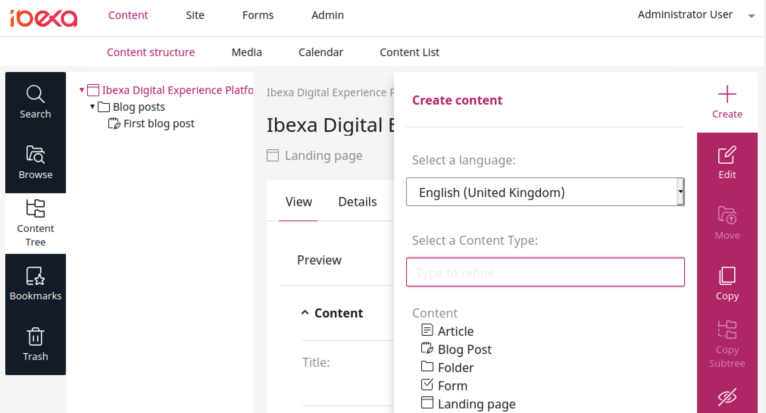Select Blog posts in content tree
This screenshot has height=413, width=766.
point(139,107)
